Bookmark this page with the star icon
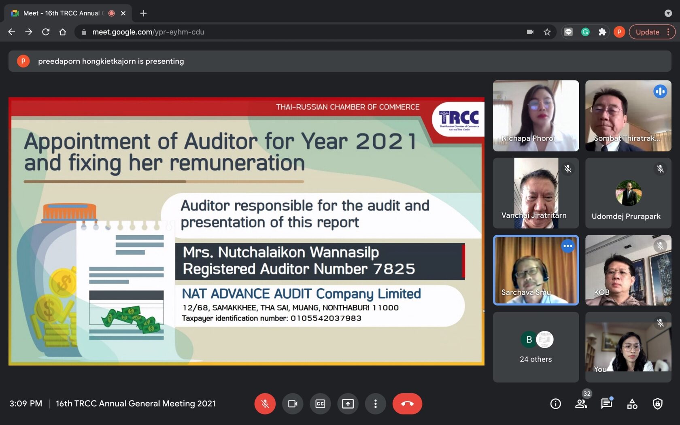Viewport: 680px width, 425px height. [x=547, y=32]
